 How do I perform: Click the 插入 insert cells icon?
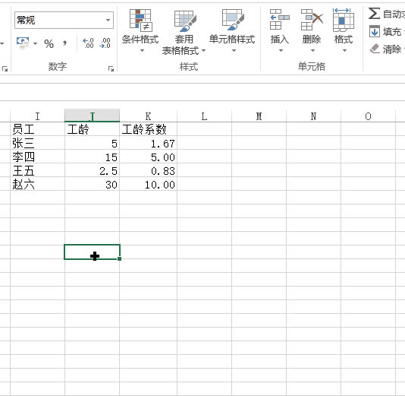[279, 20]
